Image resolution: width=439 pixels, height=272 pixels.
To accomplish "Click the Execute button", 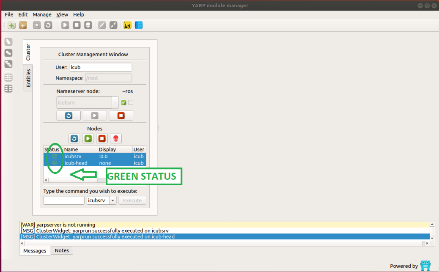I will [x=132, y=201].
